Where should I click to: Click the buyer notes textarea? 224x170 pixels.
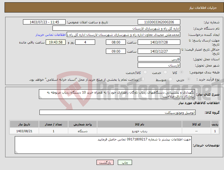(103, 145)
